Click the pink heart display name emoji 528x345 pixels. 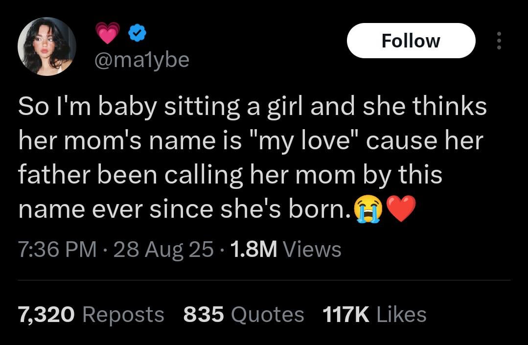(x=108, y=33)
